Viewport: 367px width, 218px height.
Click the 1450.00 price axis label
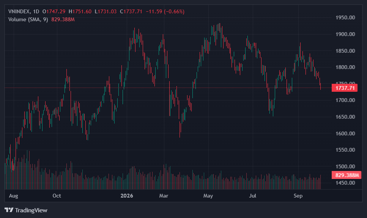pos(345,183)
